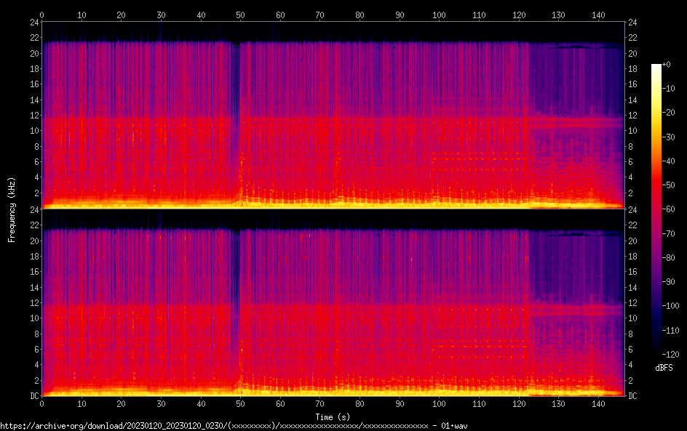Click the 30 second tick on top time axis

point(161,14)
